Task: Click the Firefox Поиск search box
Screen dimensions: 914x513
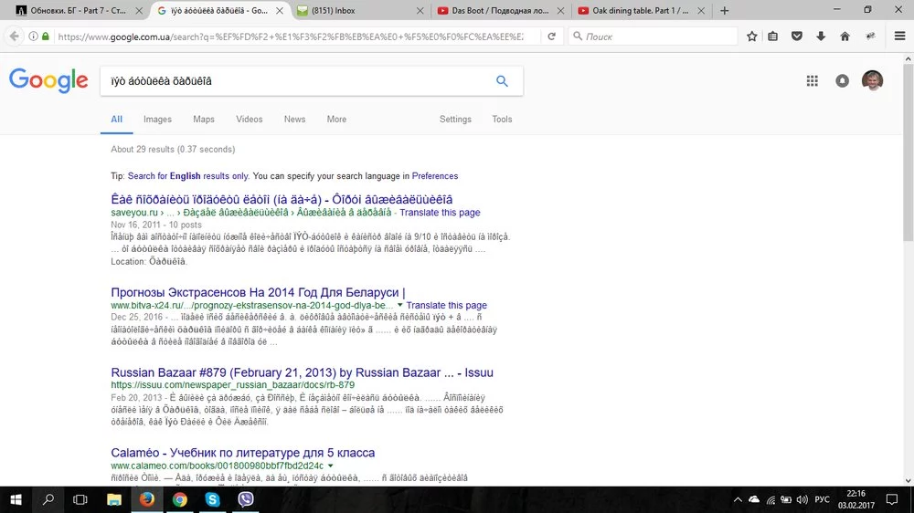Action: 653,37
